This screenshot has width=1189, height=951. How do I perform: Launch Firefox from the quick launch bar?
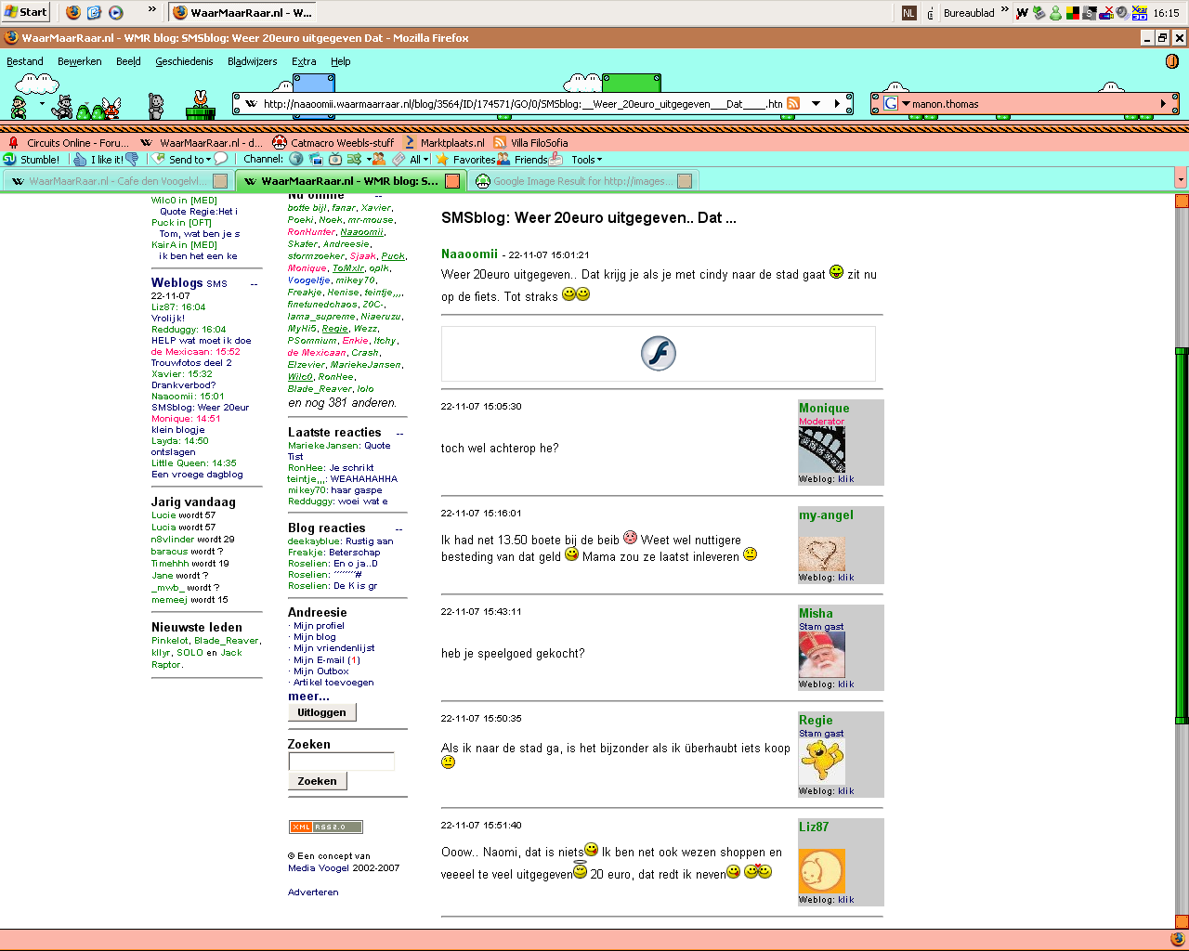click(x=73, y=12)
